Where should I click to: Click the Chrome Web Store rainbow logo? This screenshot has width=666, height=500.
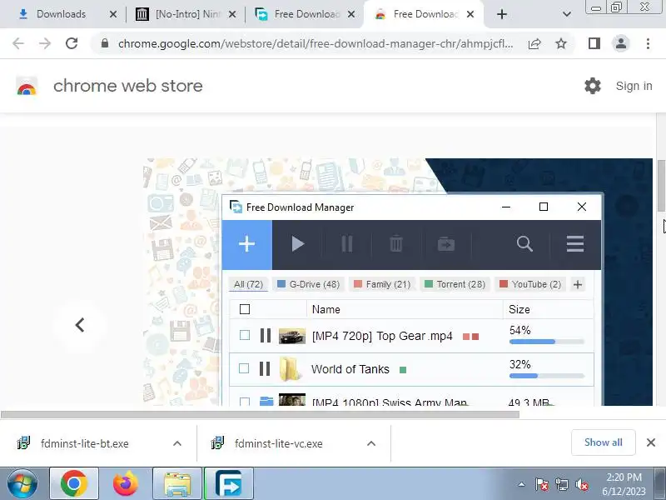tap(27, 86)
